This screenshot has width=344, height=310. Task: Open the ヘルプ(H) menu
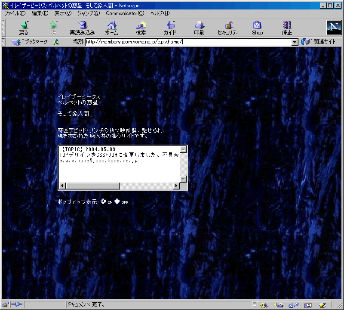(160, 13)
